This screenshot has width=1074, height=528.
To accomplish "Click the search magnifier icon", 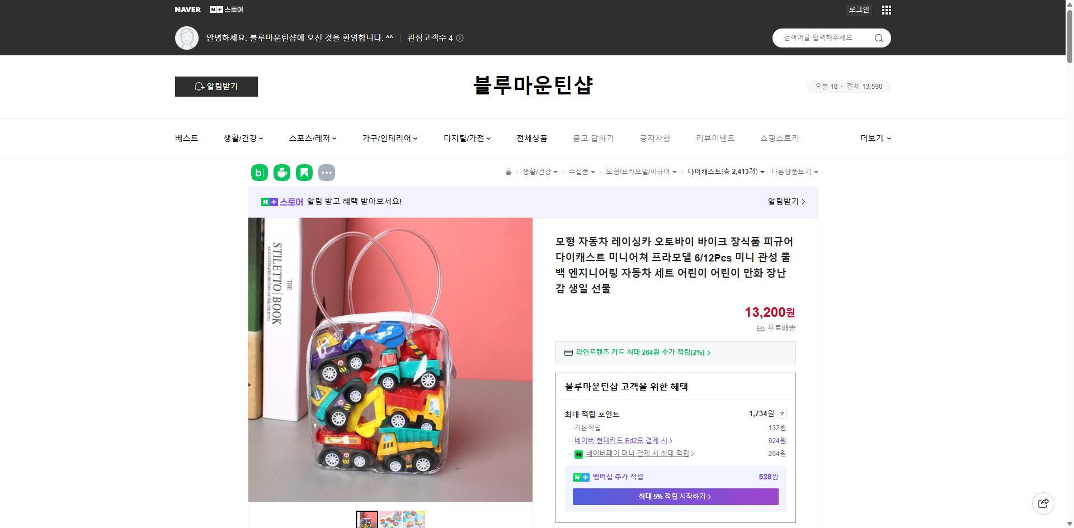I will click(878, 37).
